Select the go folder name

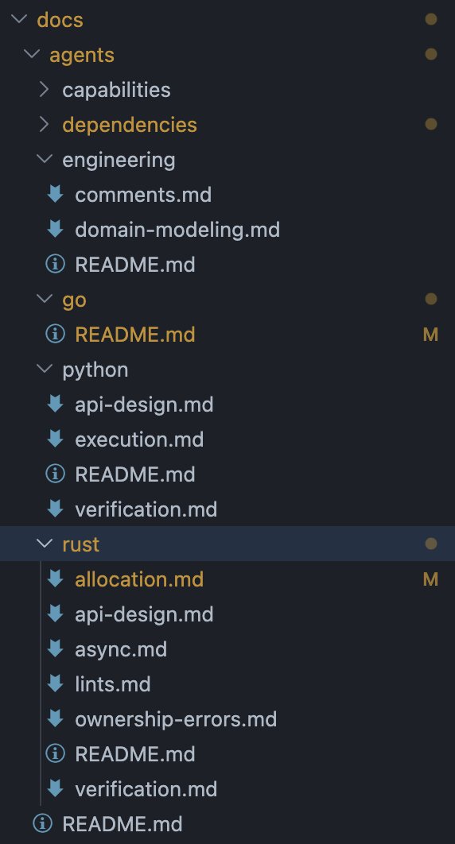tap(74, 300)
